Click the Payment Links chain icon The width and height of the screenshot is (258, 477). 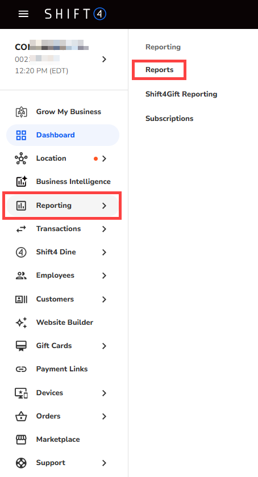21,369
